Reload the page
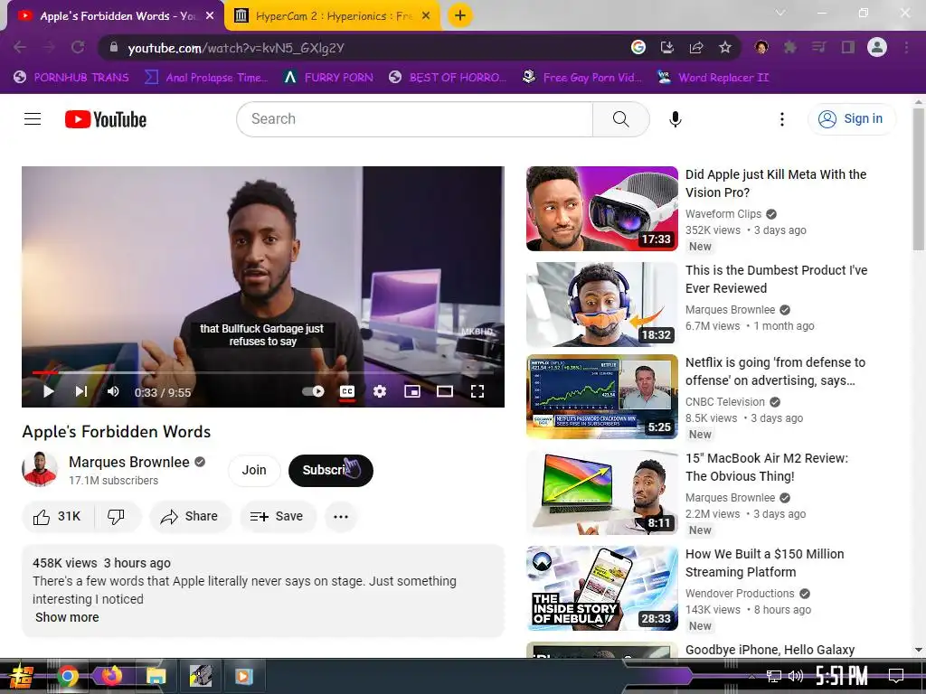 [78, 47]
